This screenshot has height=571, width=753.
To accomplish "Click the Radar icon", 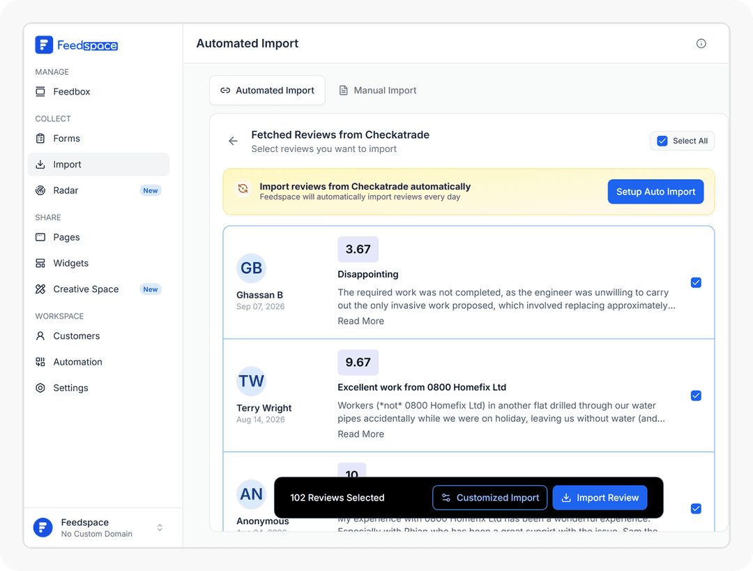I will 40,190.
